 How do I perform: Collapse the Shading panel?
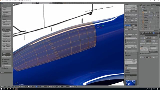(127, 72)
